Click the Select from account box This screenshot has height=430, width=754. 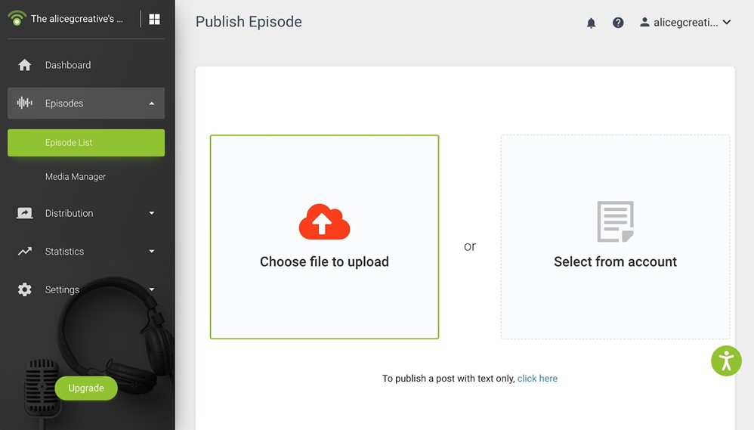pyautogui.click(x=615, y=237)
